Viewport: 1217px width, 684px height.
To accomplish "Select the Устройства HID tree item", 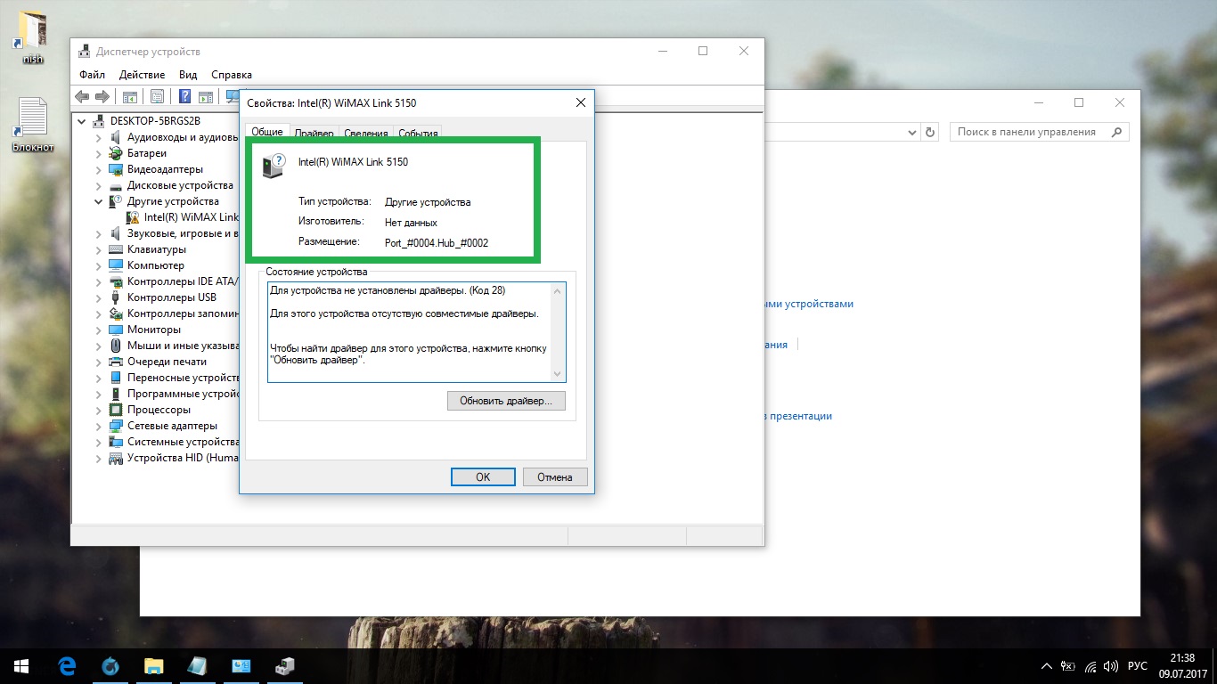I will click(x=183, y=458).
